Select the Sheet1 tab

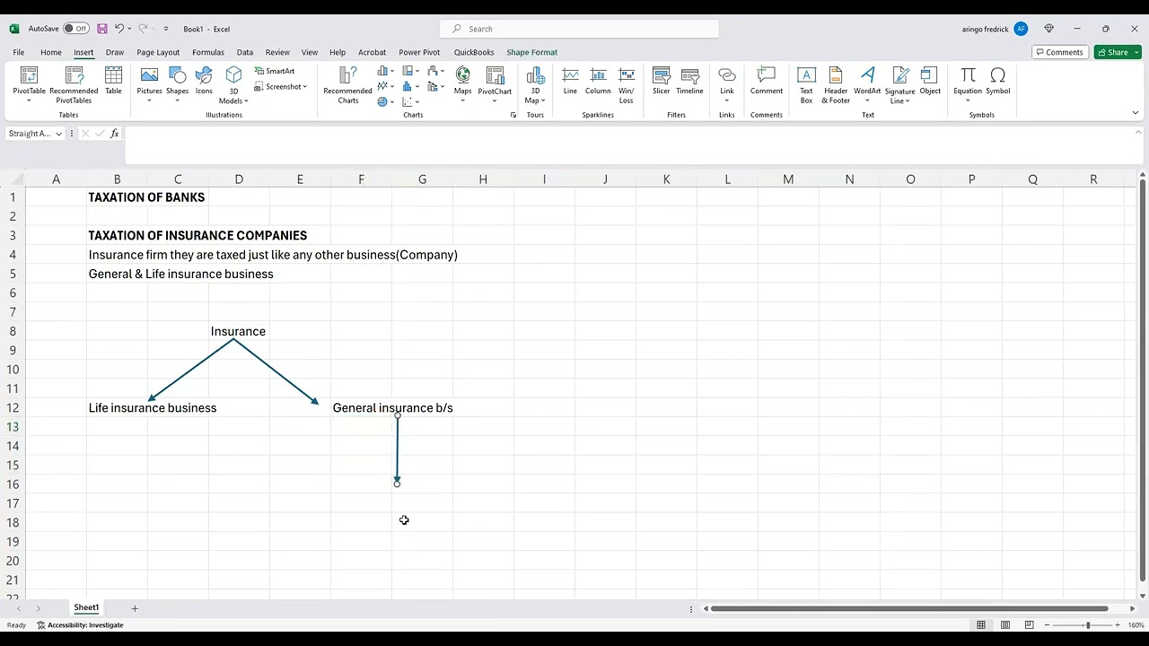[86, 608]
